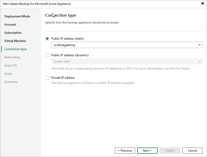This screenshot has width=207, height=157.
Task: Select Public IP address (dynamic) option
Action: tap(47, 55)
